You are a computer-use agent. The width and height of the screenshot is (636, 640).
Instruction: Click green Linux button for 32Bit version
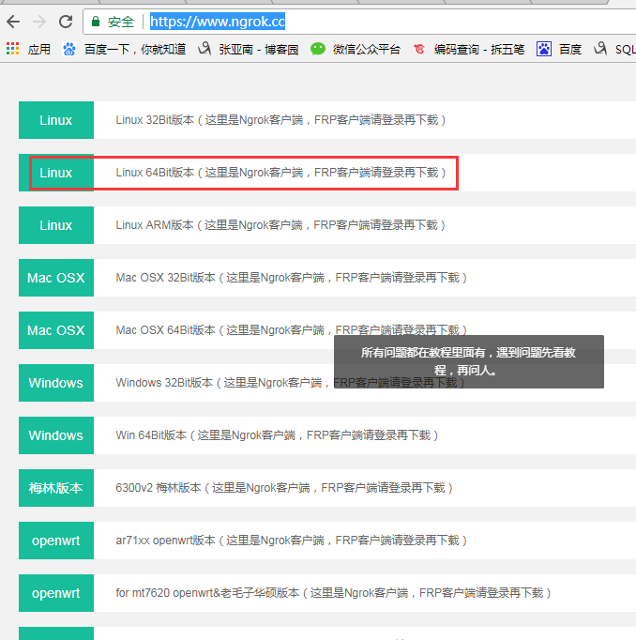(56, 120)
